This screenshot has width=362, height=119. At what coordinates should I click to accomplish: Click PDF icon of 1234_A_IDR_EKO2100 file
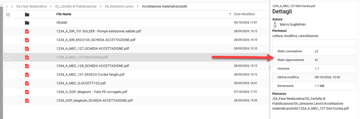tap(27, 40)
